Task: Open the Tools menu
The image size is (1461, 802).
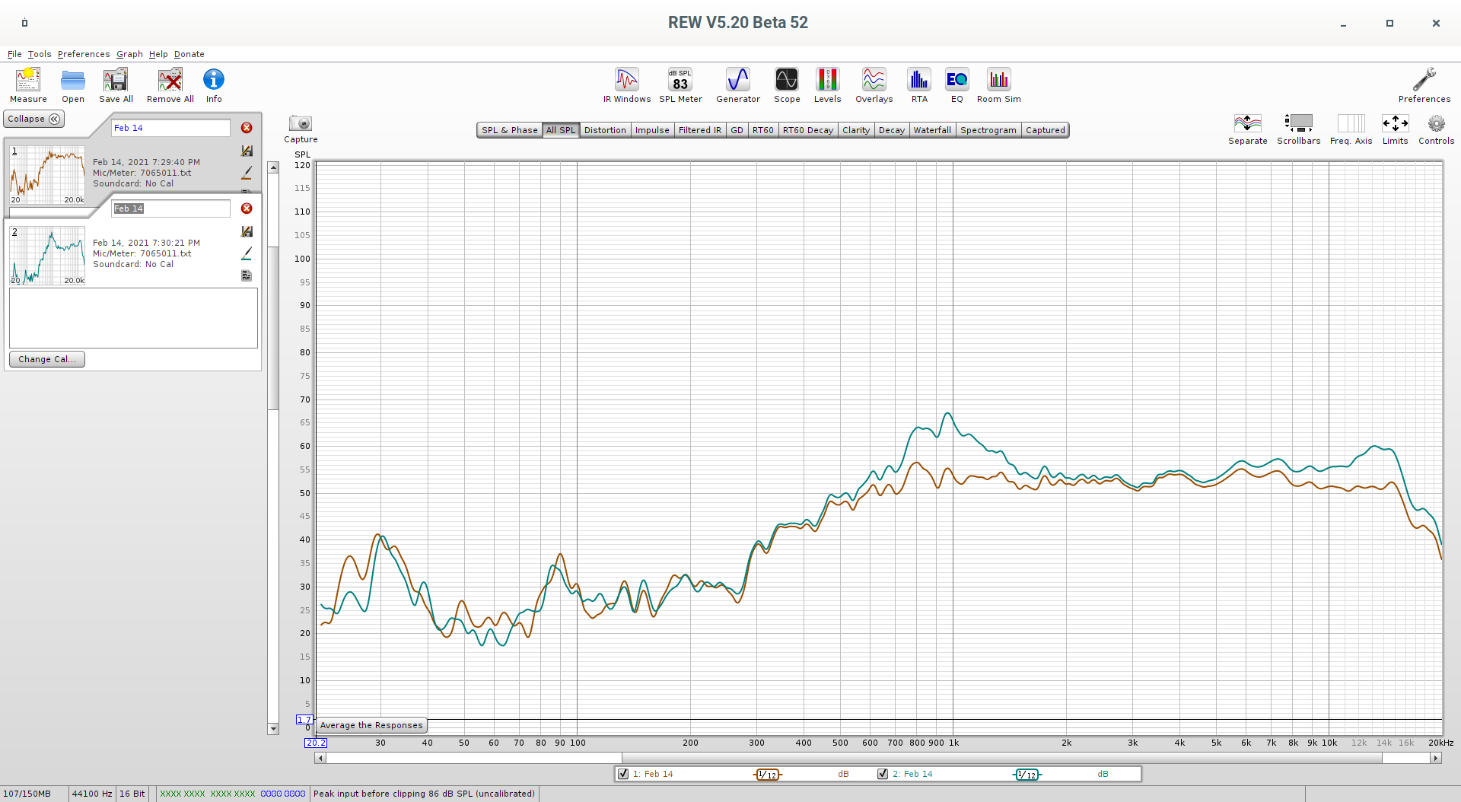Action: click(x=40, y=54)
